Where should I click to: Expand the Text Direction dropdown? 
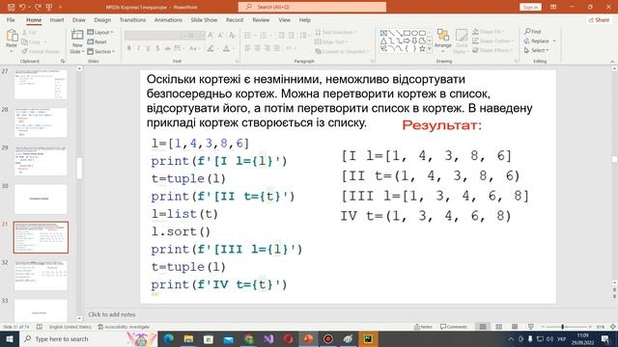pos(336,32)
